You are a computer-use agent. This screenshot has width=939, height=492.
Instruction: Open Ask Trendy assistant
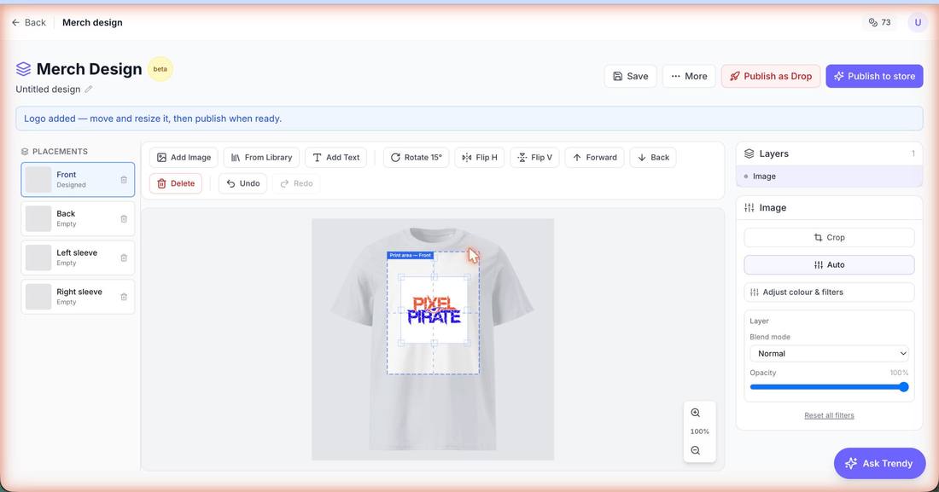879,463
